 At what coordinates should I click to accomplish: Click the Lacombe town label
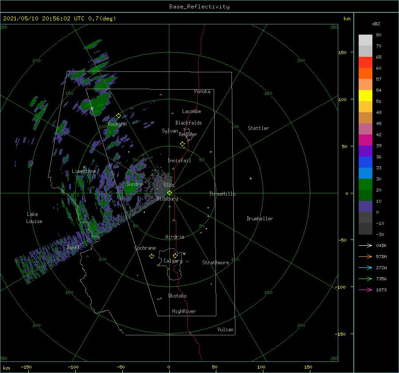192,111
